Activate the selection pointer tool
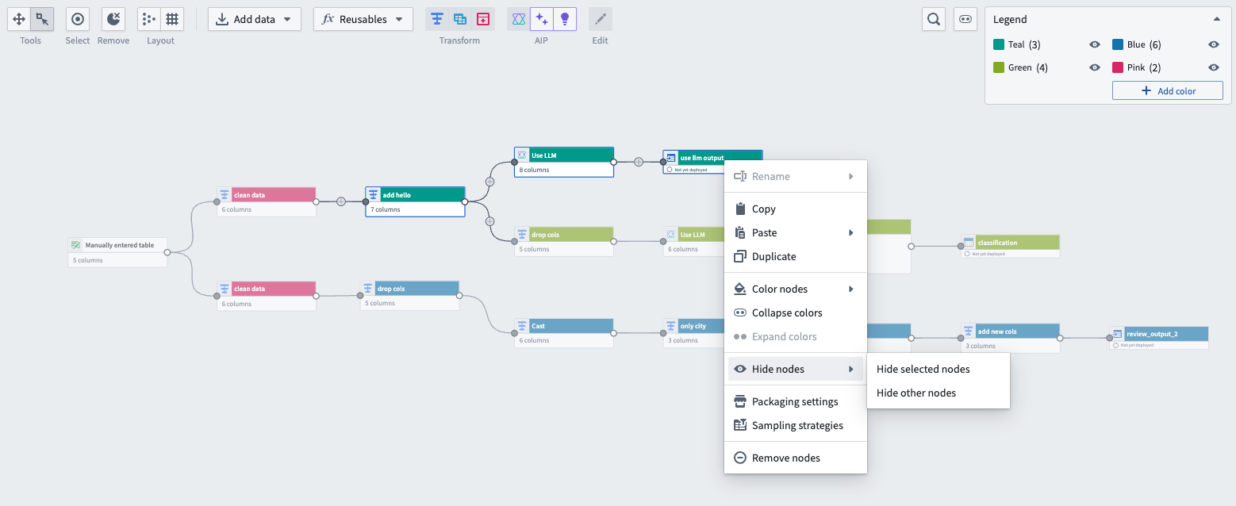Screen dimensions: 1236x506 [43, 19]
